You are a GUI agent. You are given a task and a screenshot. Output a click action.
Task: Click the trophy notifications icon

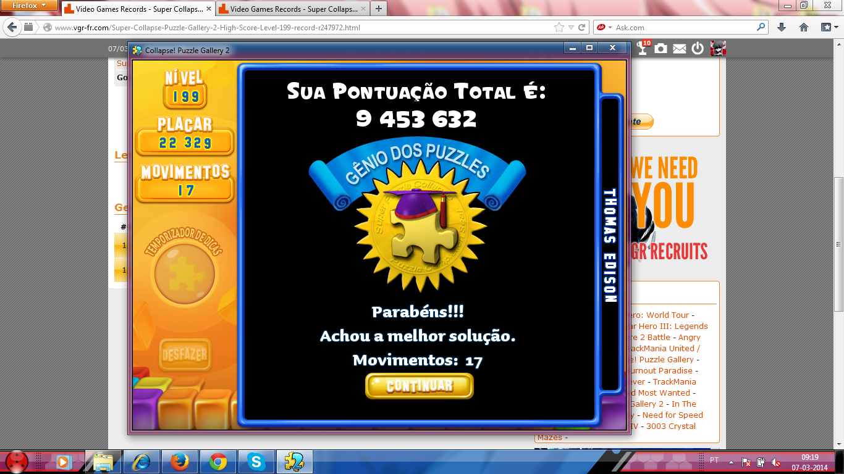tap(643, 48)
